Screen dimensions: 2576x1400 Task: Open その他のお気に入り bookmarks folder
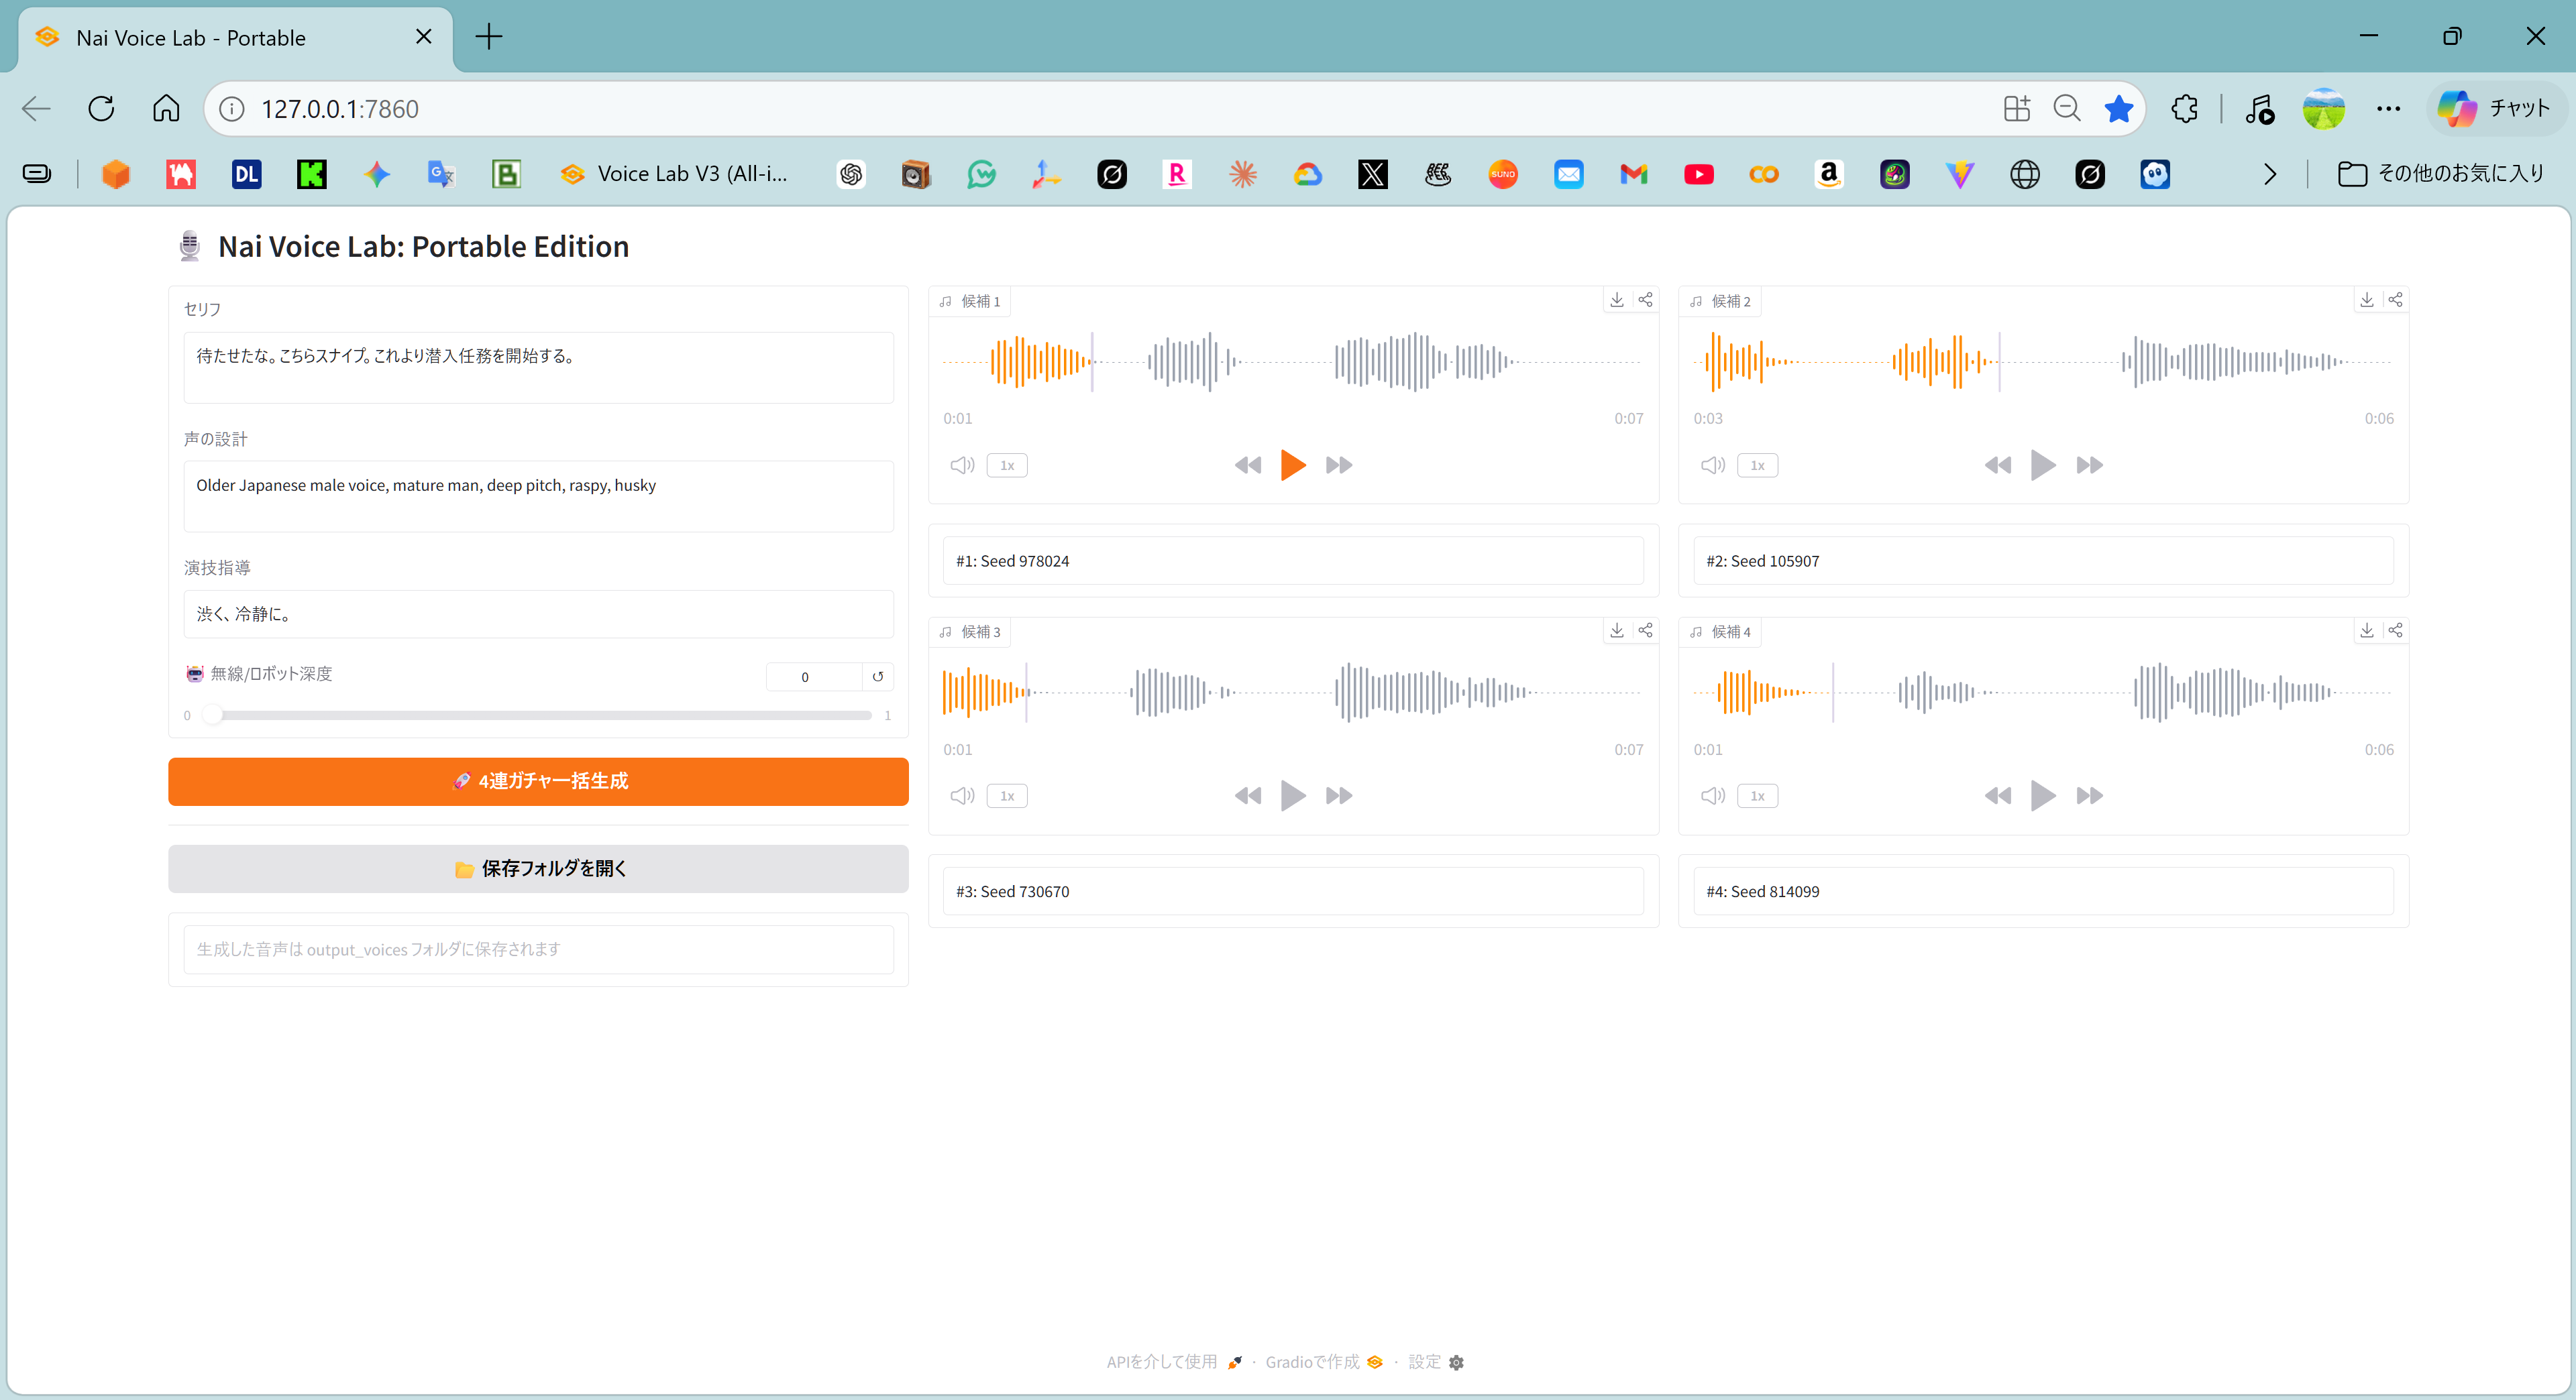2441,174
